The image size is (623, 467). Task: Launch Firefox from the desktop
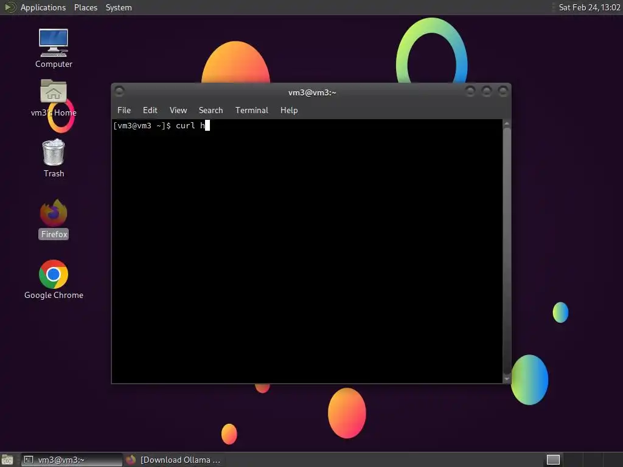(x=54, y=219)
